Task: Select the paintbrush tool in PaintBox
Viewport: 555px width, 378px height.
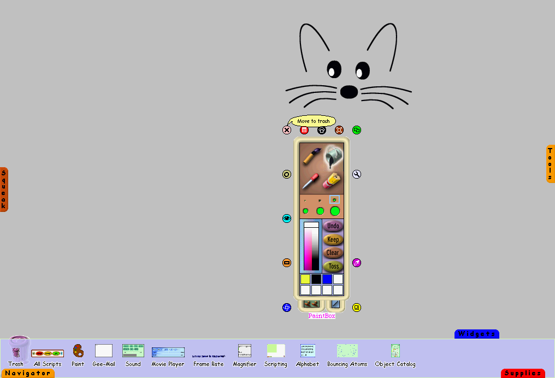Action: [311, 156]
